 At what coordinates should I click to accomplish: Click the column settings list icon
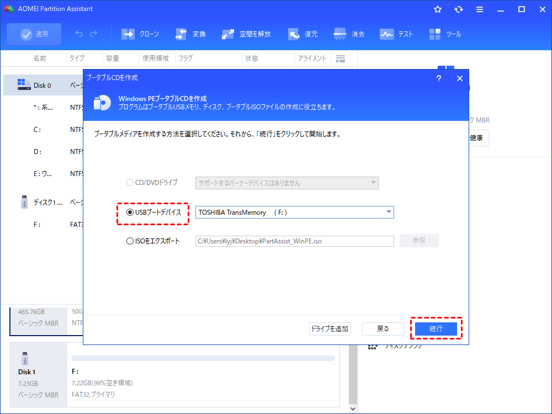tap(341, 59)
